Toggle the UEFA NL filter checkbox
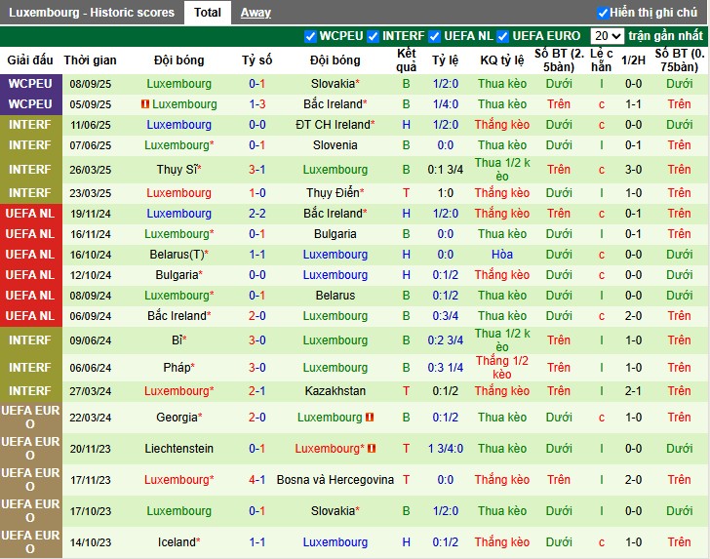The height and width of the screenshot is (559, 710). tap(434, 36)
